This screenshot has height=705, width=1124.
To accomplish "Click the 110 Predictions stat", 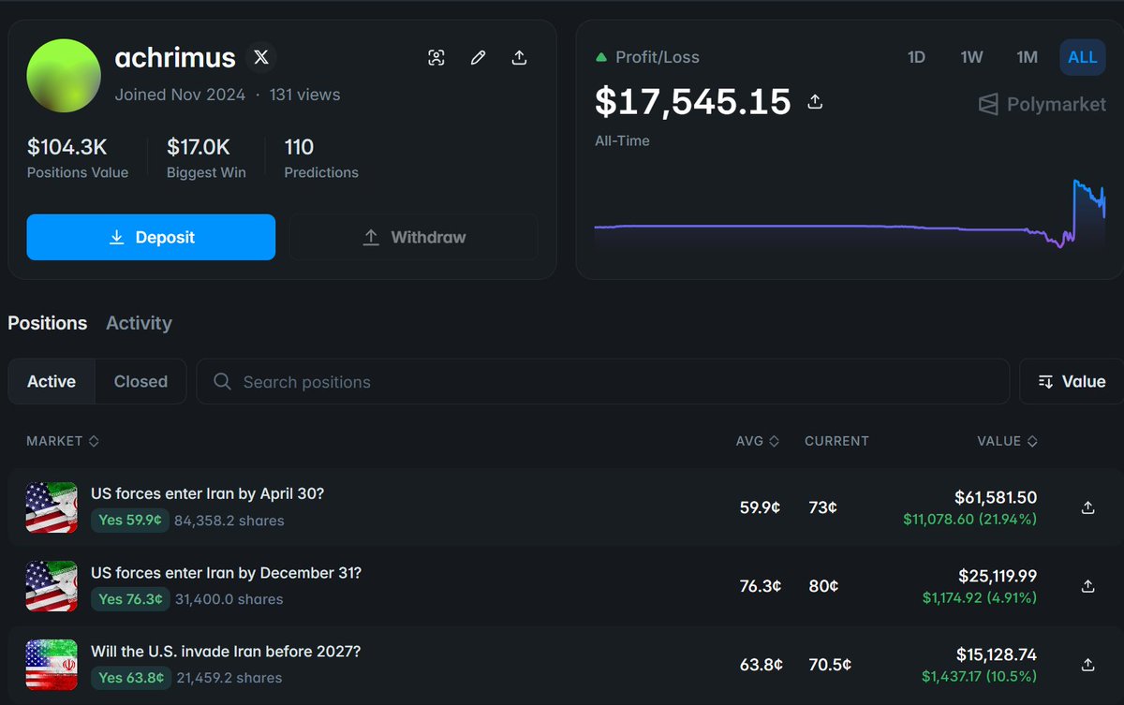I will pyautogui.click(x=321, y=157).
